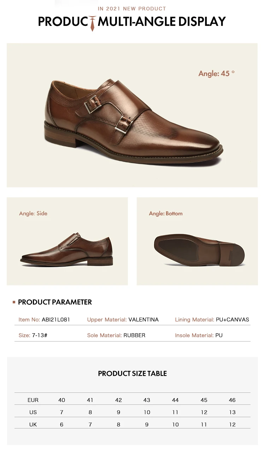Viewport: 265px width, 455px height.
Task: Click the lower gold buckle on shoe
Action: tap(123, 125)
